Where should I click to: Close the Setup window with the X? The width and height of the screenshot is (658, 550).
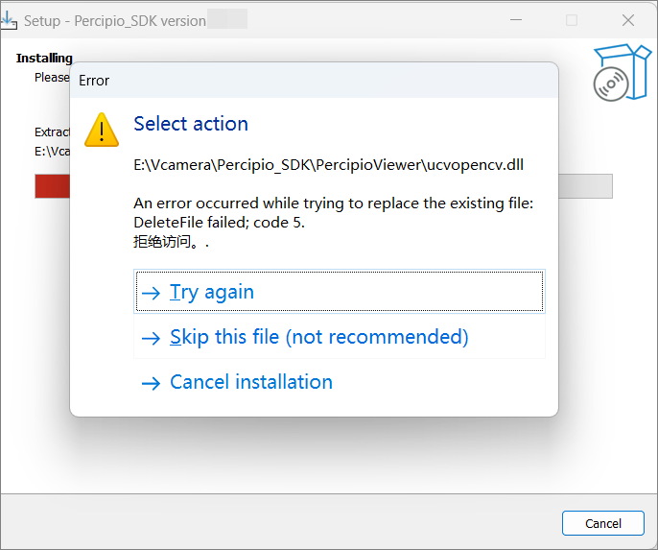coord(628,20)
